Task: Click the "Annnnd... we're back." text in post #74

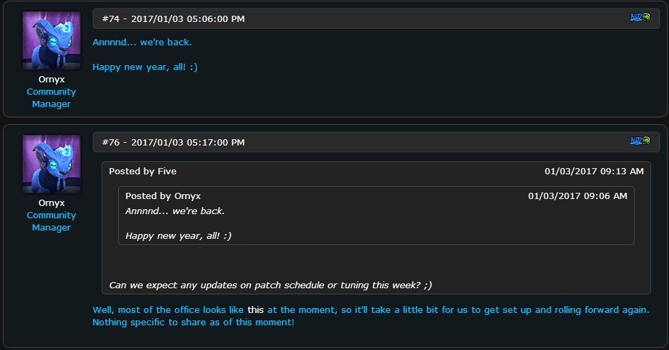Action: coord(142,42)
